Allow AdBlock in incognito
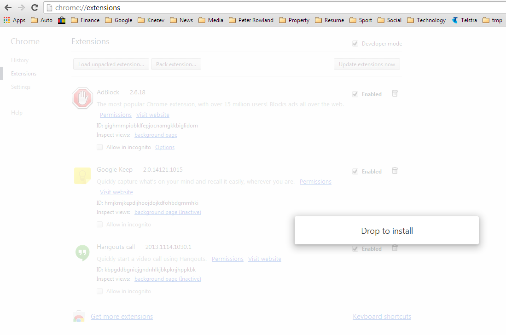The image size is (506, 335). [x=100, y=147]
